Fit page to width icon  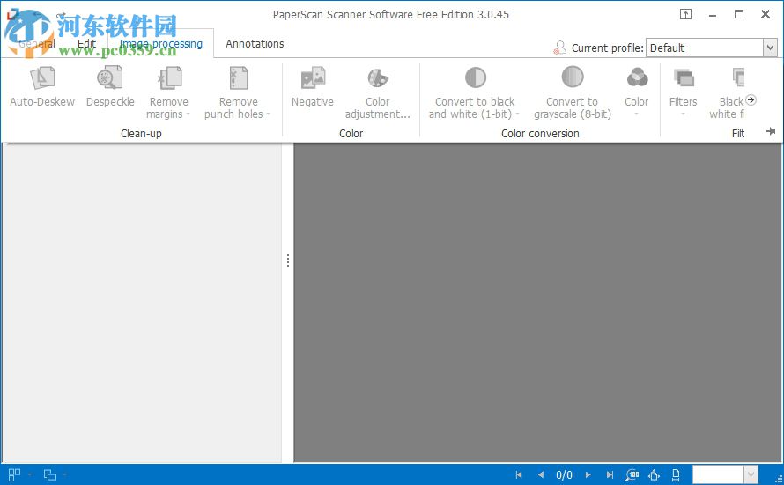pos(676,474)
